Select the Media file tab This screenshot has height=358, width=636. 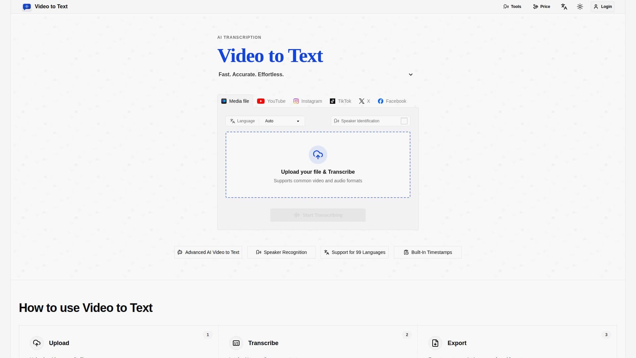[x=235, y=101]
